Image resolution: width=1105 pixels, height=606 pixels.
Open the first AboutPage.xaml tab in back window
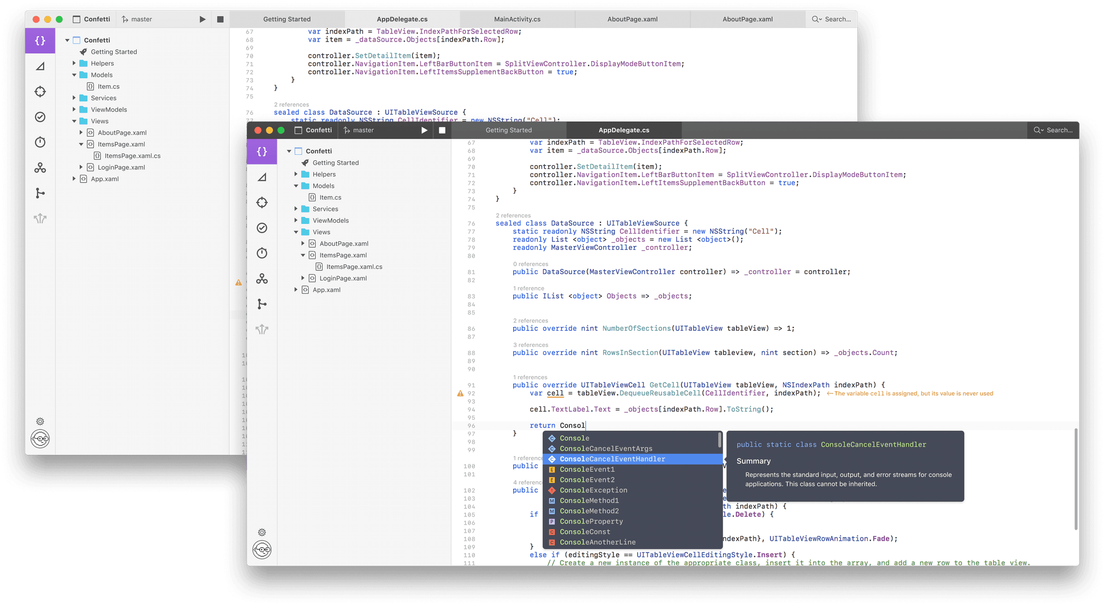[x=632, y=19]
